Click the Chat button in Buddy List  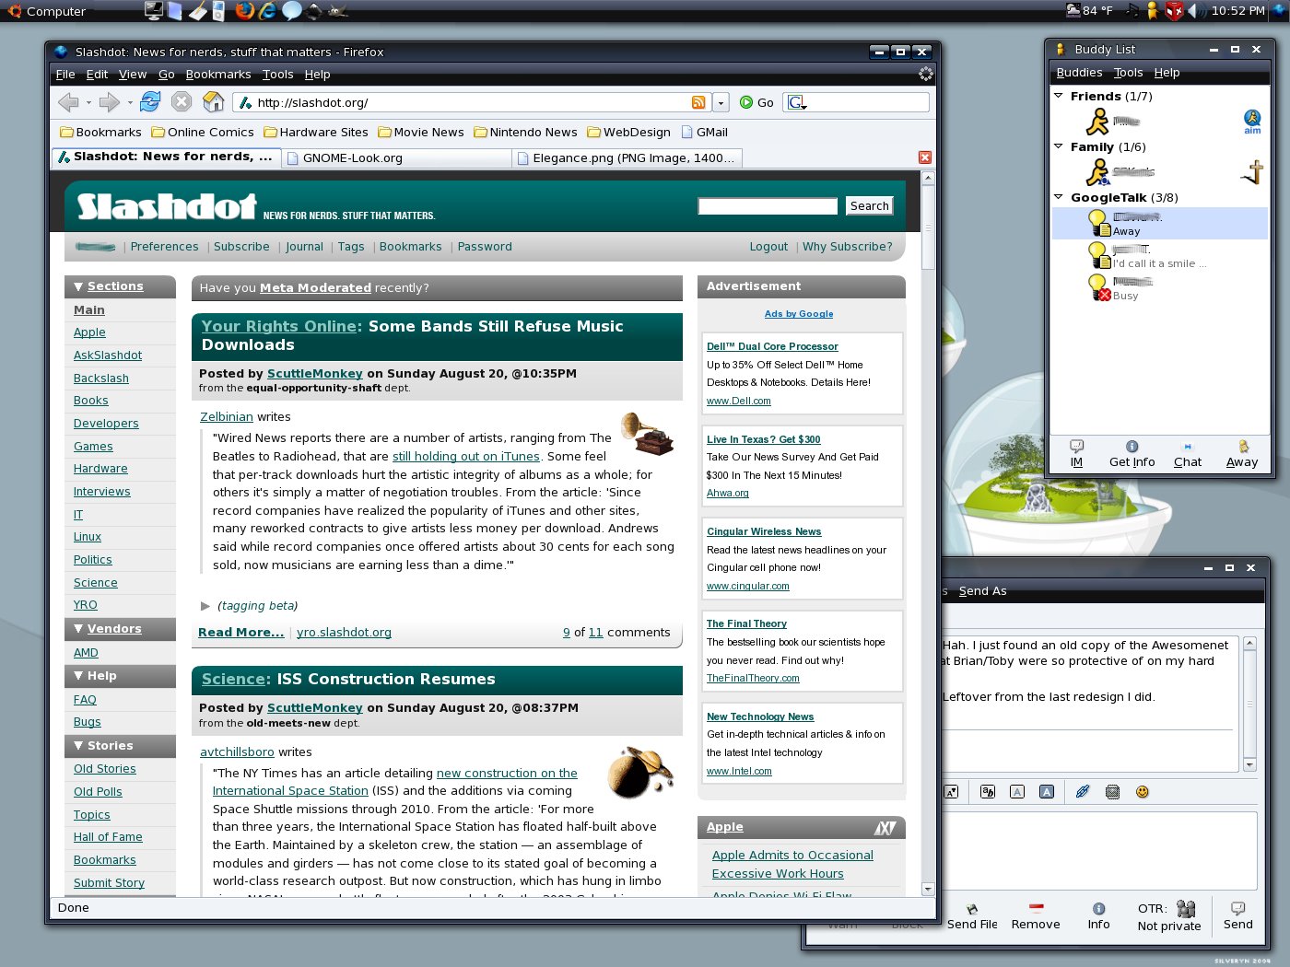coord(1188,454)
